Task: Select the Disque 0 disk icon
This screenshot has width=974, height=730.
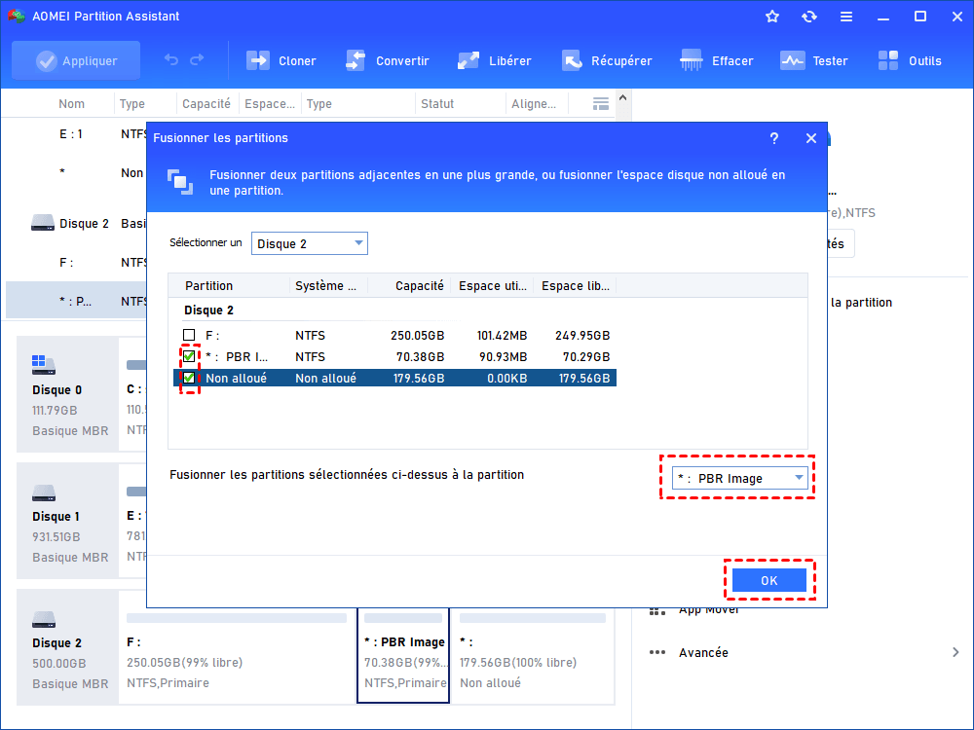Action: (44, 364)
